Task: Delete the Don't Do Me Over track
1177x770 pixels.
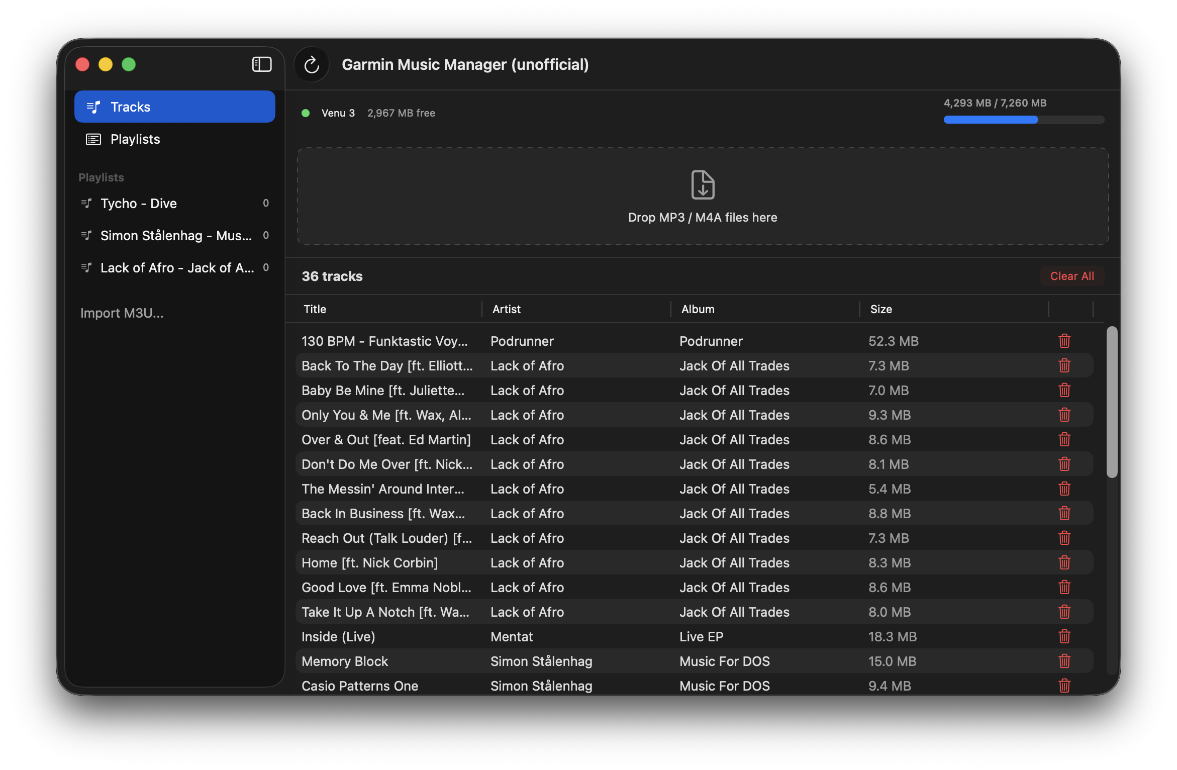Action: click(1064, 464)
